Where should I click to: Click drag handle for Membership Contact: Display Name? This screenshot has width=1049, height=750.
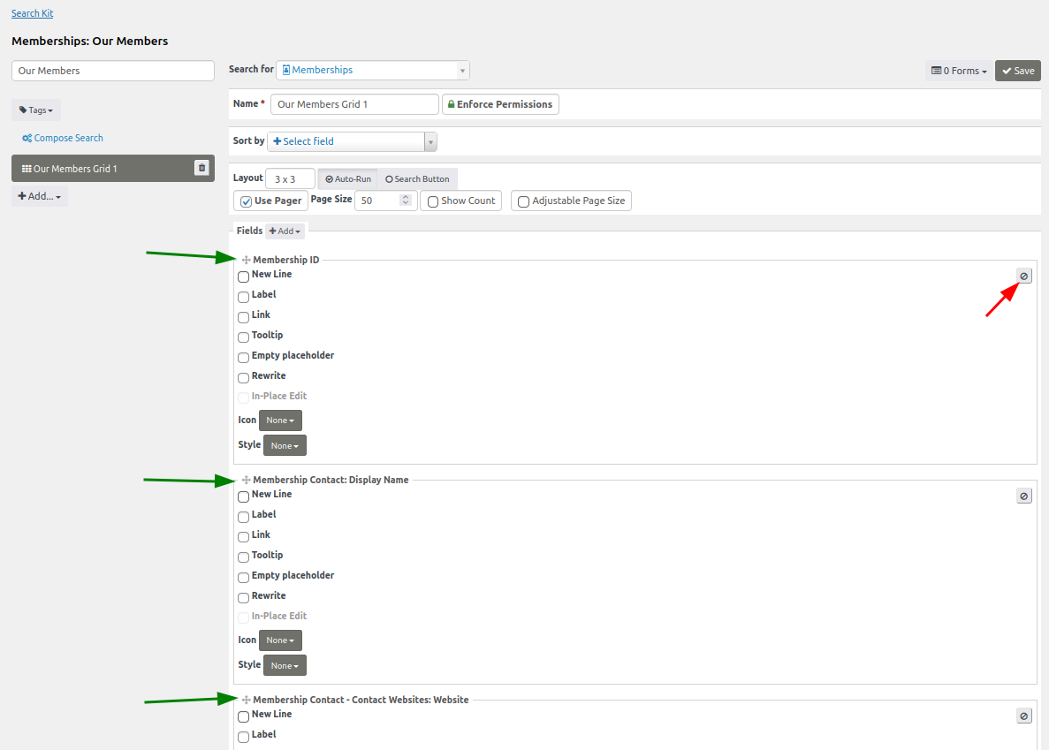[x=247, y=481]
